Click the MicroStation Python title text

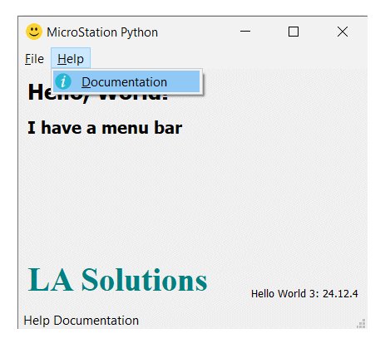[x=102, y=32]
